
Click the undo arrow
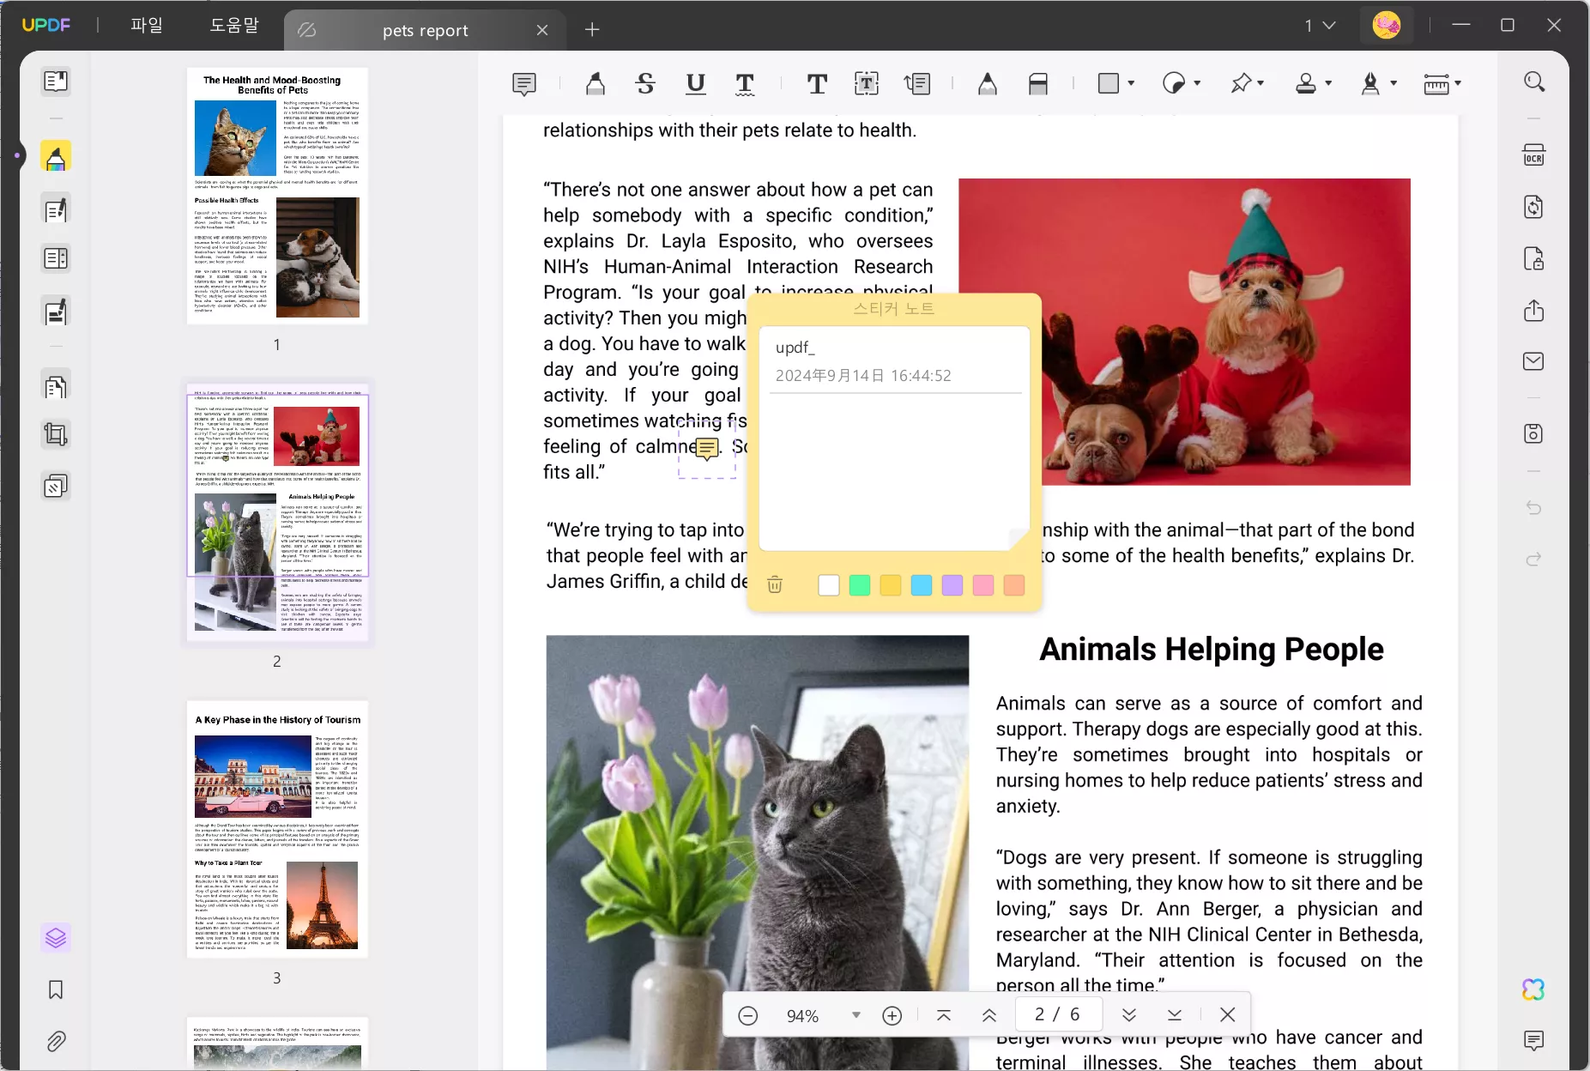pos(1533,508)
